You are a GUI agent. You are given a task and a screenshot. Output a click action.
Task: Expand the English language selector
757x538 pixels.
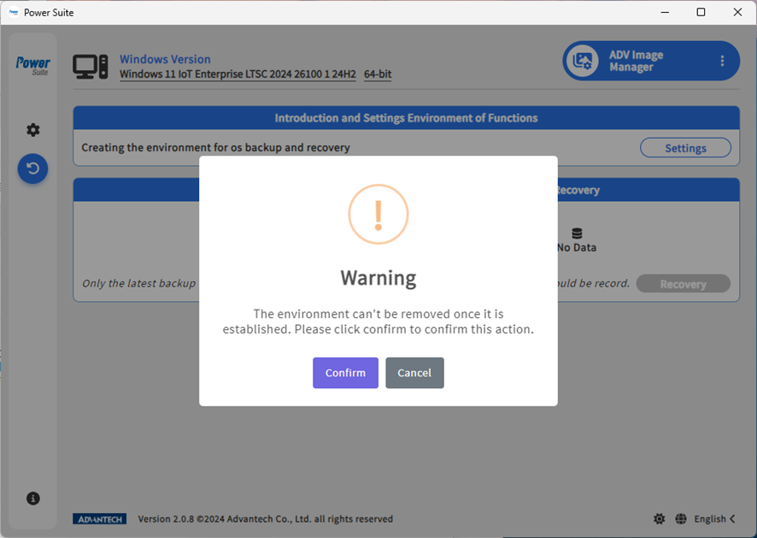714,519
